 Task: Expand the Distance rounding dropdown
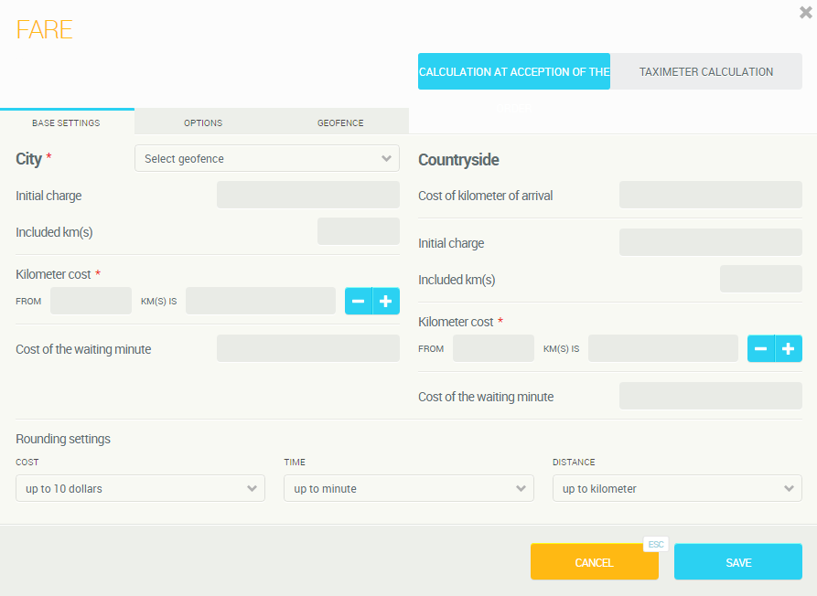pyautogui.click(x=677, y=488)
